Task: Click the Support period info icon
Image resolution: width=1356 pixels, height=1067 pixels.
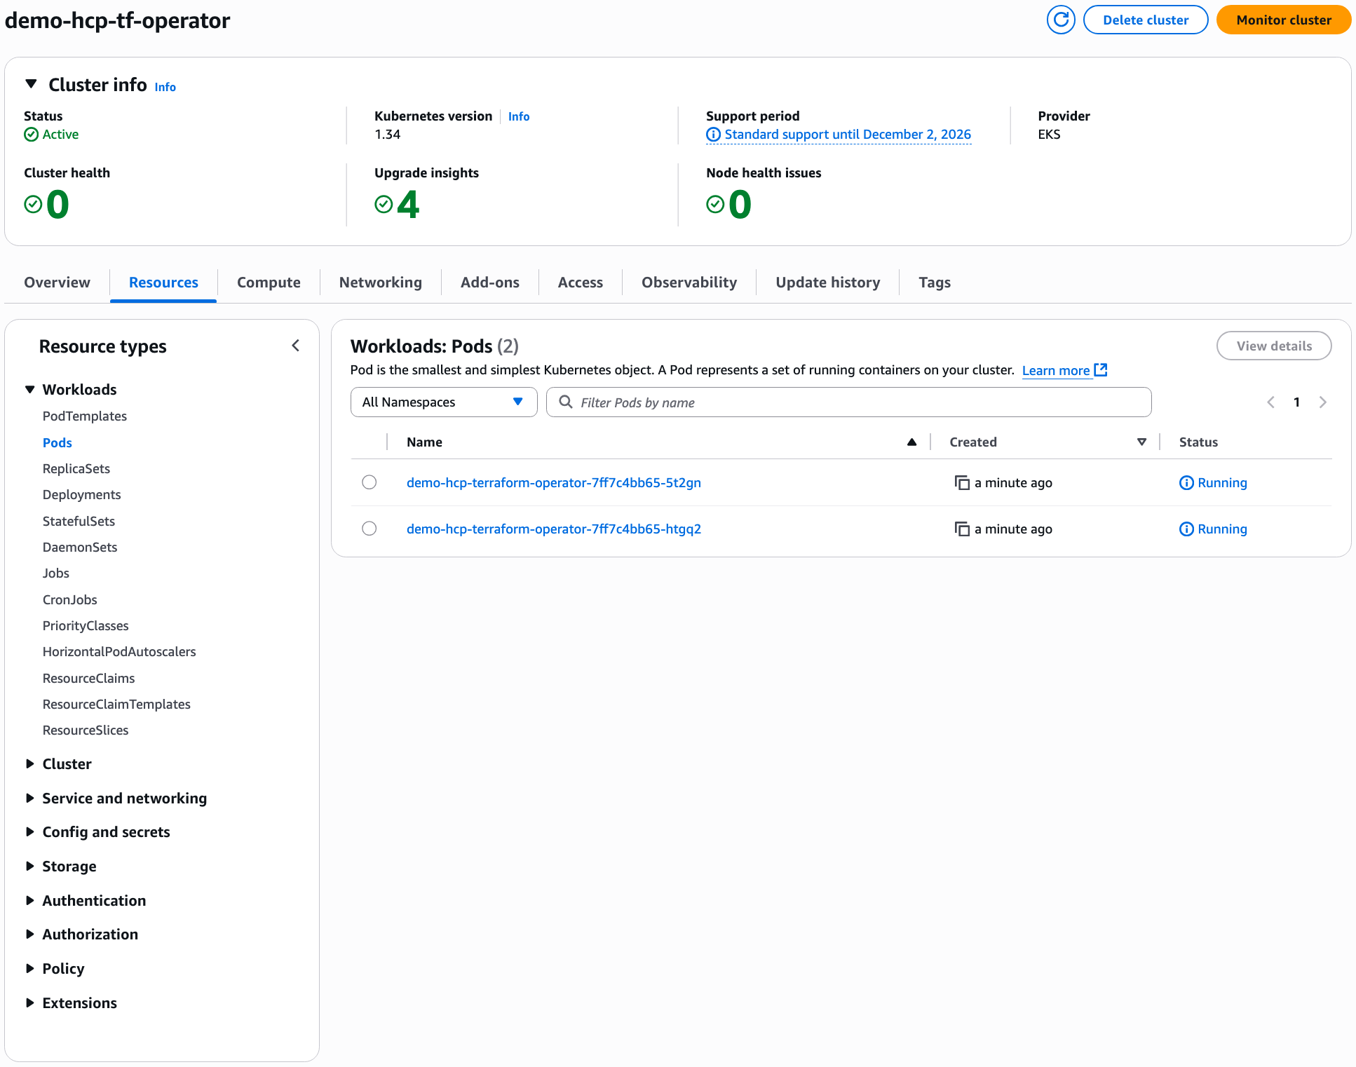Action: [x=713, y=135]
